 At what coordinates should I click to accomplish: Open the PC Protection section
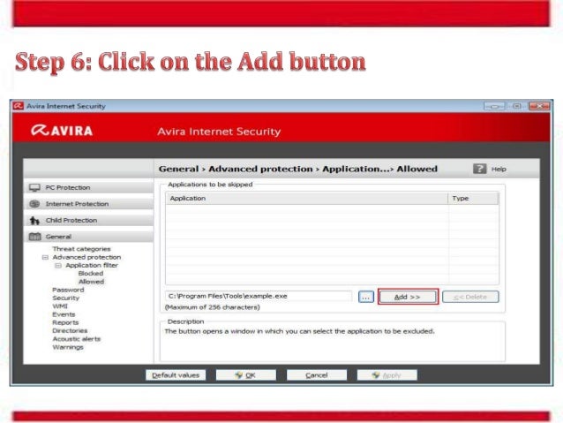(88, 187)
